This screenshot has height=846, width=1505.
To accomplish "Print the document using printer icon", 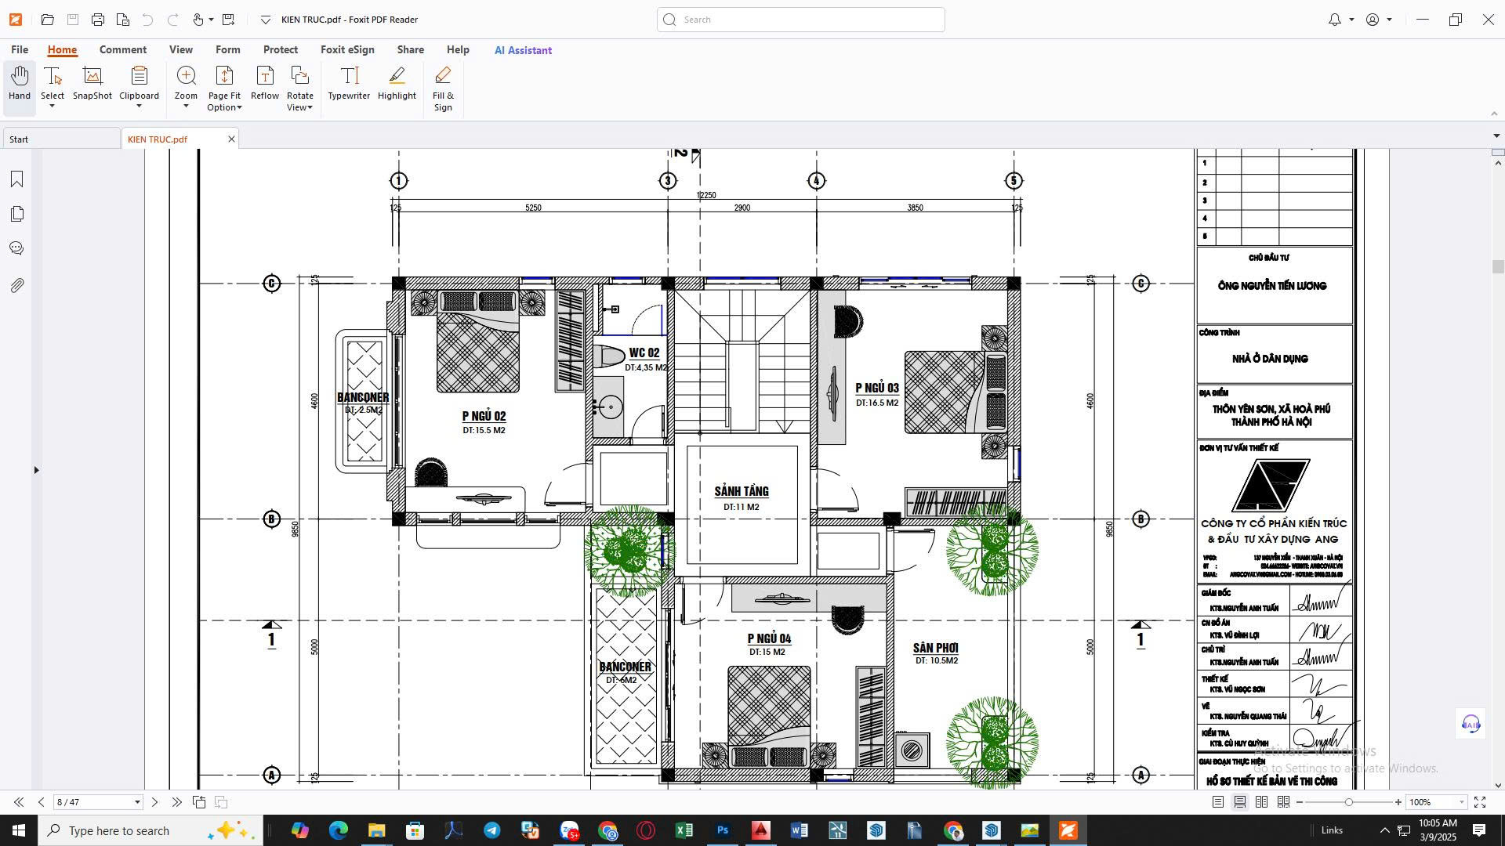I will click(98, 20).
